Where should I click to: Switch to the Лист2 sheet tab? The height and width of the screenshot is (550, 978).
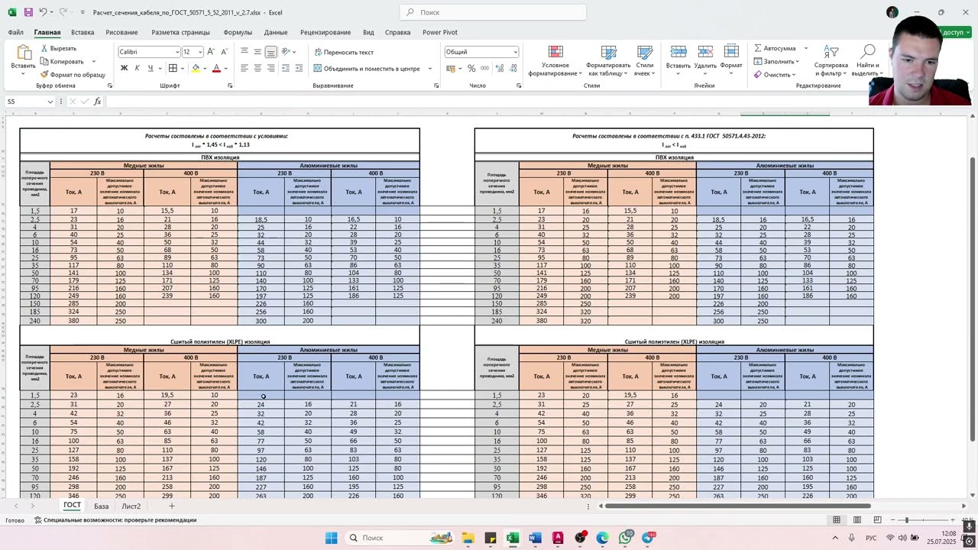(x=131, y=506)
